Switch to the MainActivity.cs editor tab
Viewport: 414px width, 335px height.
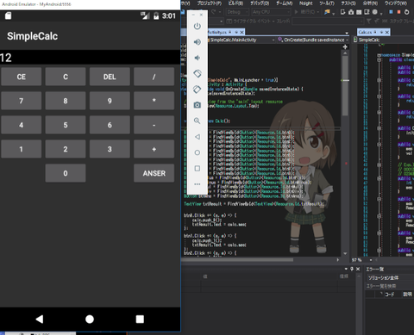point(217,32)
